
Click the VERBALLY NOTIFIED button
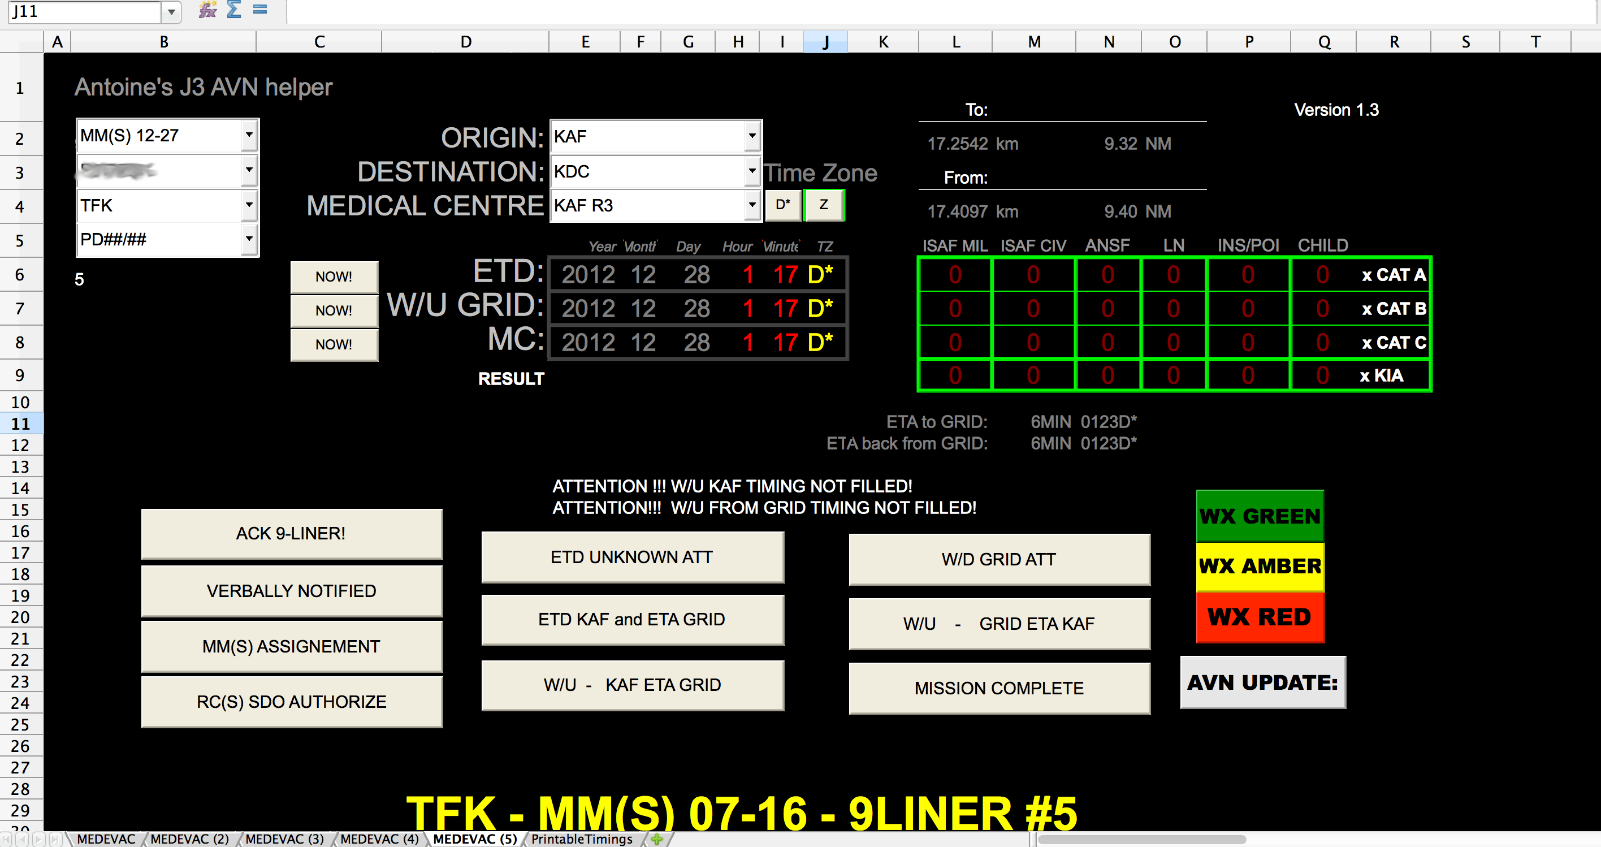(x=292, y=590)
